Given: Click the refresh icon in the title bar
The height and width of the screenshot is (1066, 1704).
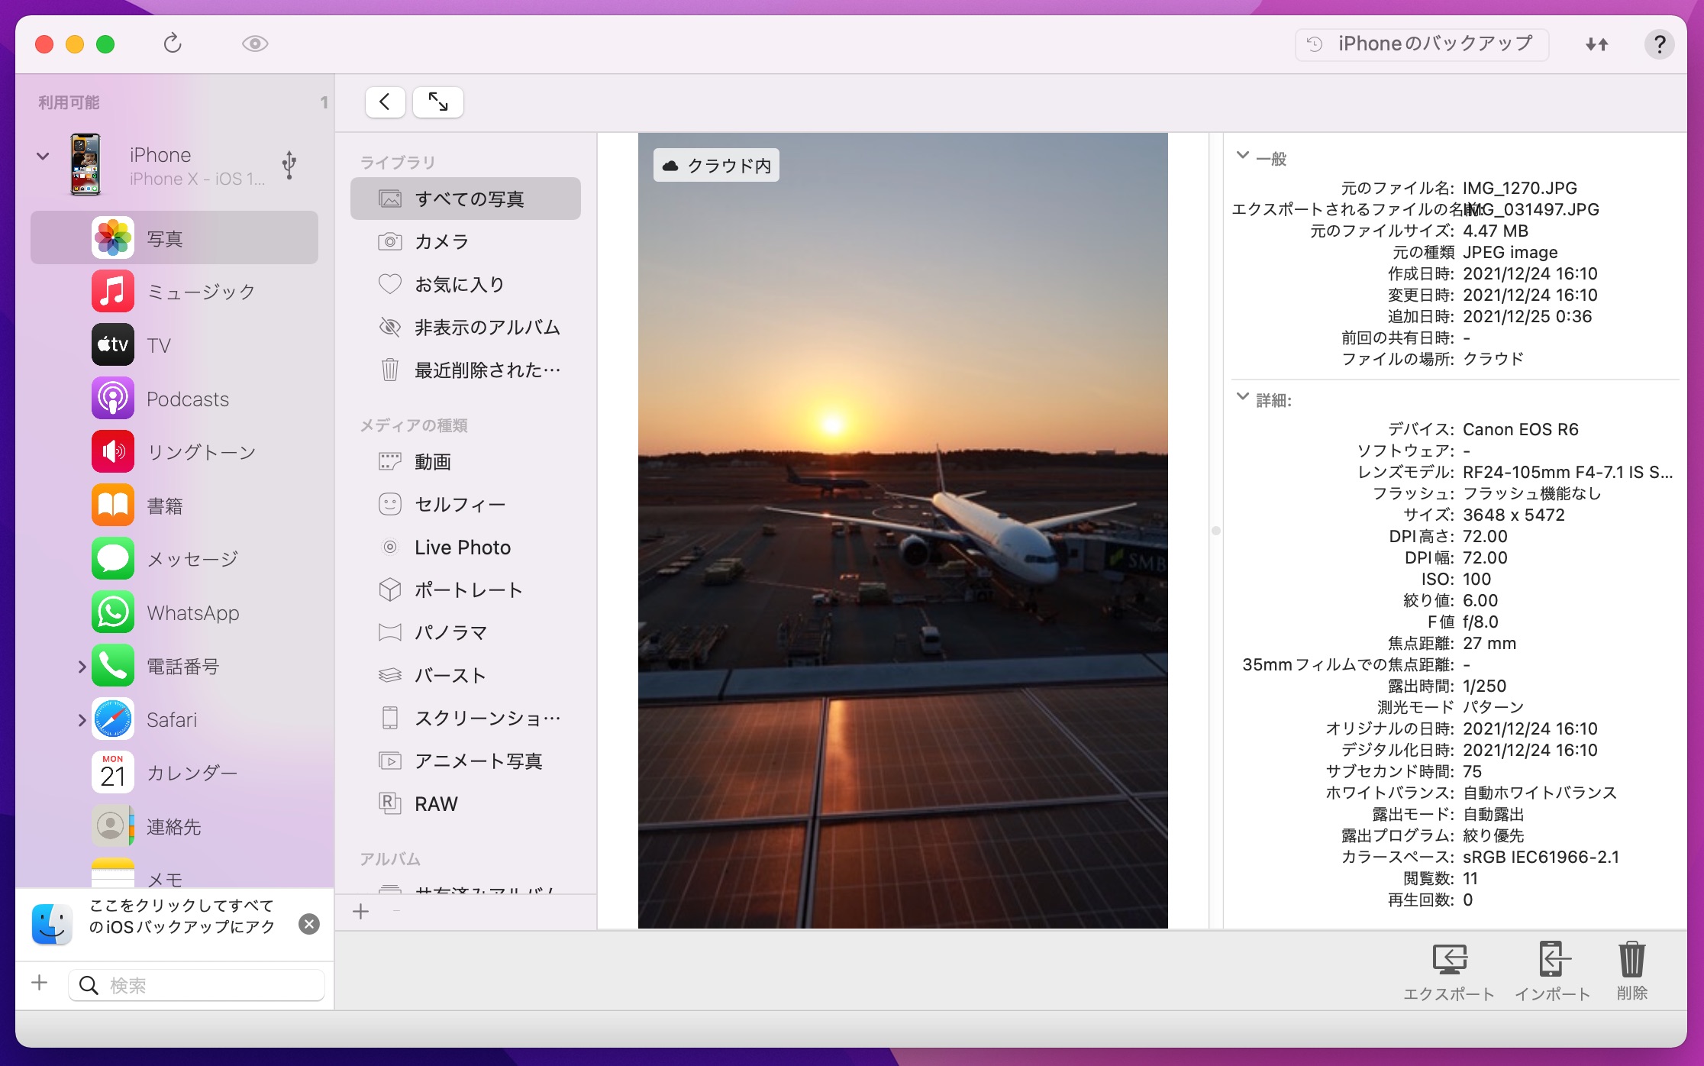Looking at the screenshot, I should pos(173,44).
